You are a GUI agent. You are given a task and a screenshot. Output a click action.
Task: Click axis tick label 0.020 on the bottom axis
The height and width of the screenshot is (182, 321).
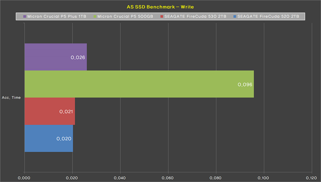pos(72,177)
